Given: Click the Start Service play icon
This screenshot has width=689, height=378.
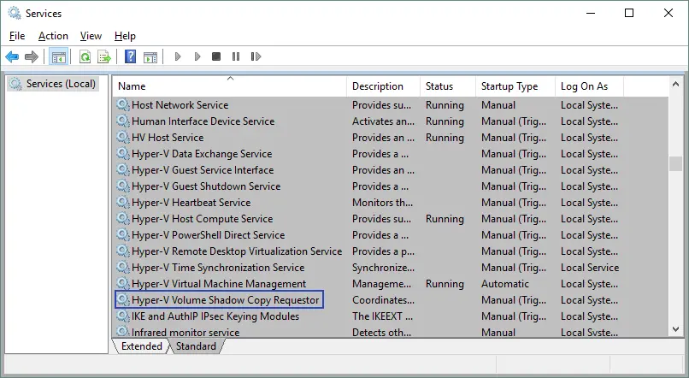Looking at the screenshot, I should [x=178, y=56].
